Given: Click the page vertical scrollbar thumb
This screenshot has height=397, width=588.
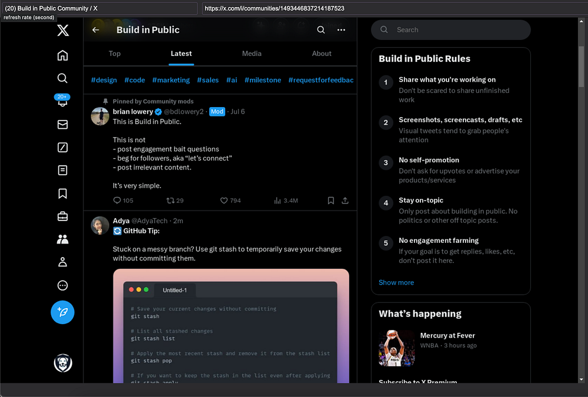Looking at the screenshot, I should (582, 66).
